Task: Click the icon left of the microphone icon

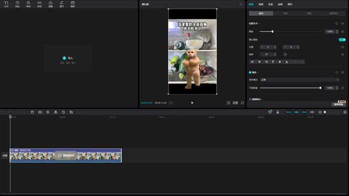Action: (x=270, y=112)
